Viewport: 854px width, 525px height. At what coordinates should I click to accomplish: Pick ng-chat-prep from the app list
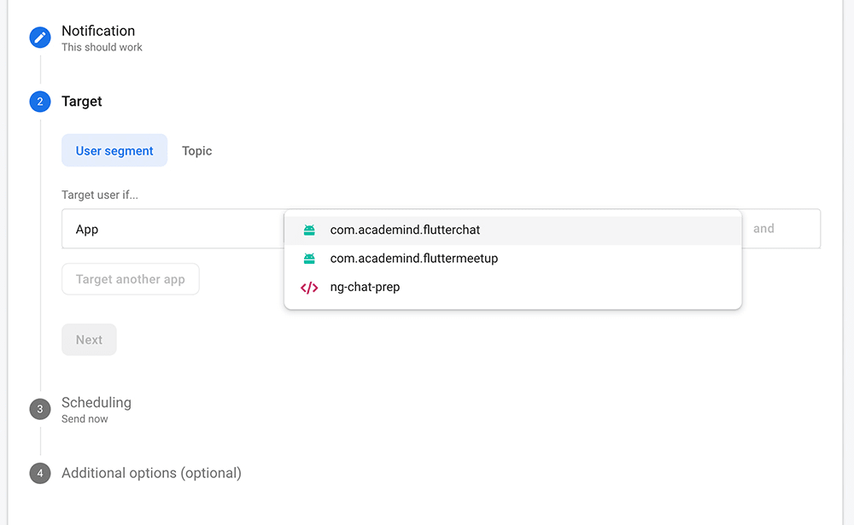pyautogui.click(x=365, y=288)
